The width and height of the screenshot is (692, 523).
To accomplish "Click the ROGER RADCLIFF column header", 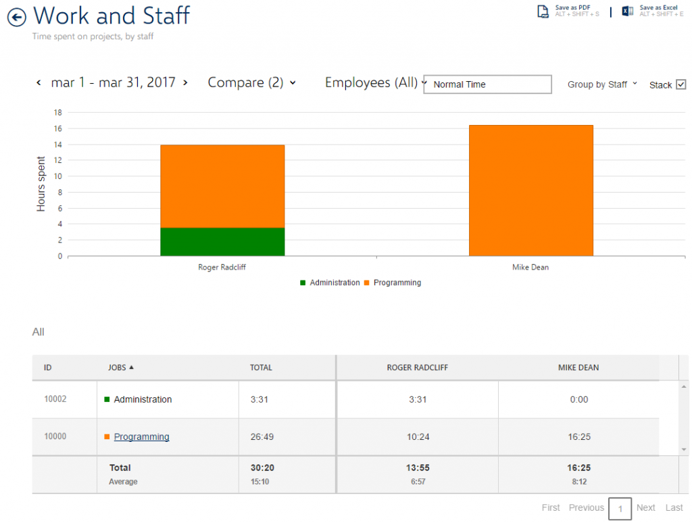I will point(418,368).
